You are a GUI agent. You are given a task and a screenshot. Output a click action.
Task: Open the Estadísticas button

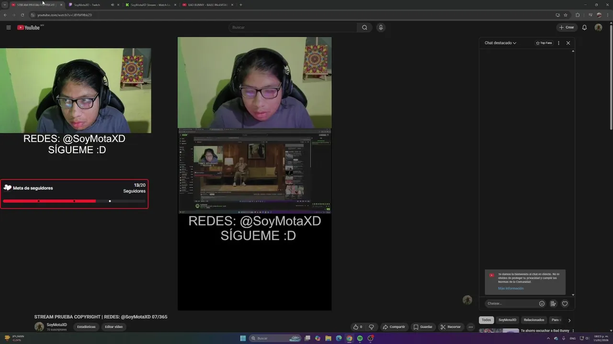click(x=87, y=327)
